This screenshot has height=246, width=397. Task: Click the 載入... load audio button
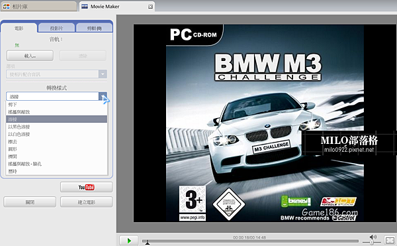coord(30,56)
